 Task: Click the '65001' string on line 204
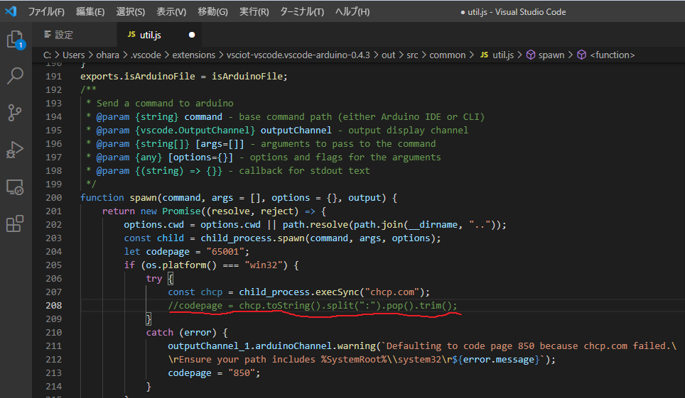click(225, 252)
